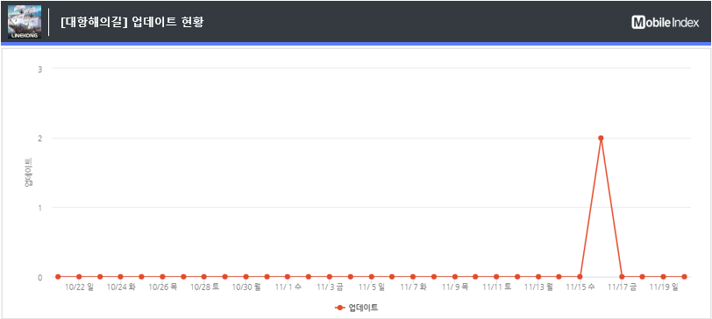Select the data point for 11/7 화

[413, 276]
